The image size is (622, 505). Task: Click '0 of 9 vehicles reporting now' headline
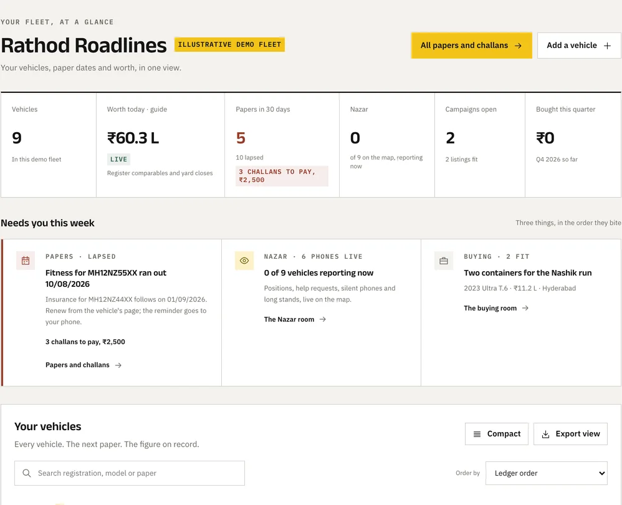[318, 273]
